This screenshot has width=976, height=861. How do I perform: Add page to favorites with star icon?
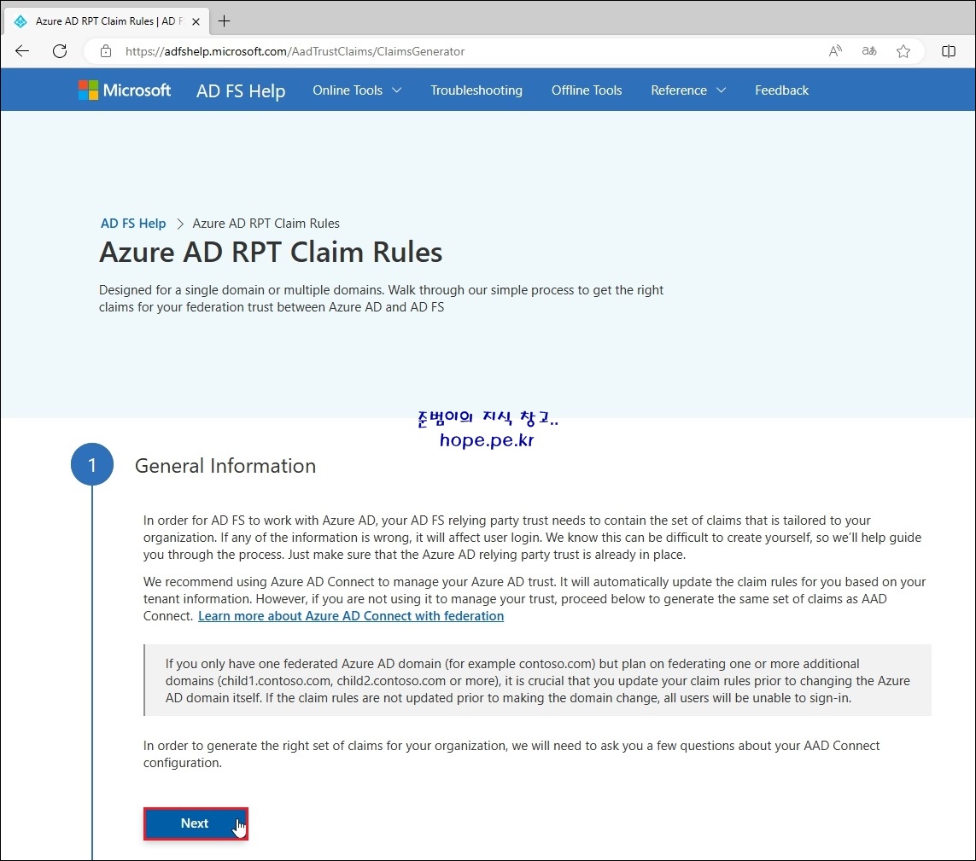pyautogui.click(x=903, y=51)
